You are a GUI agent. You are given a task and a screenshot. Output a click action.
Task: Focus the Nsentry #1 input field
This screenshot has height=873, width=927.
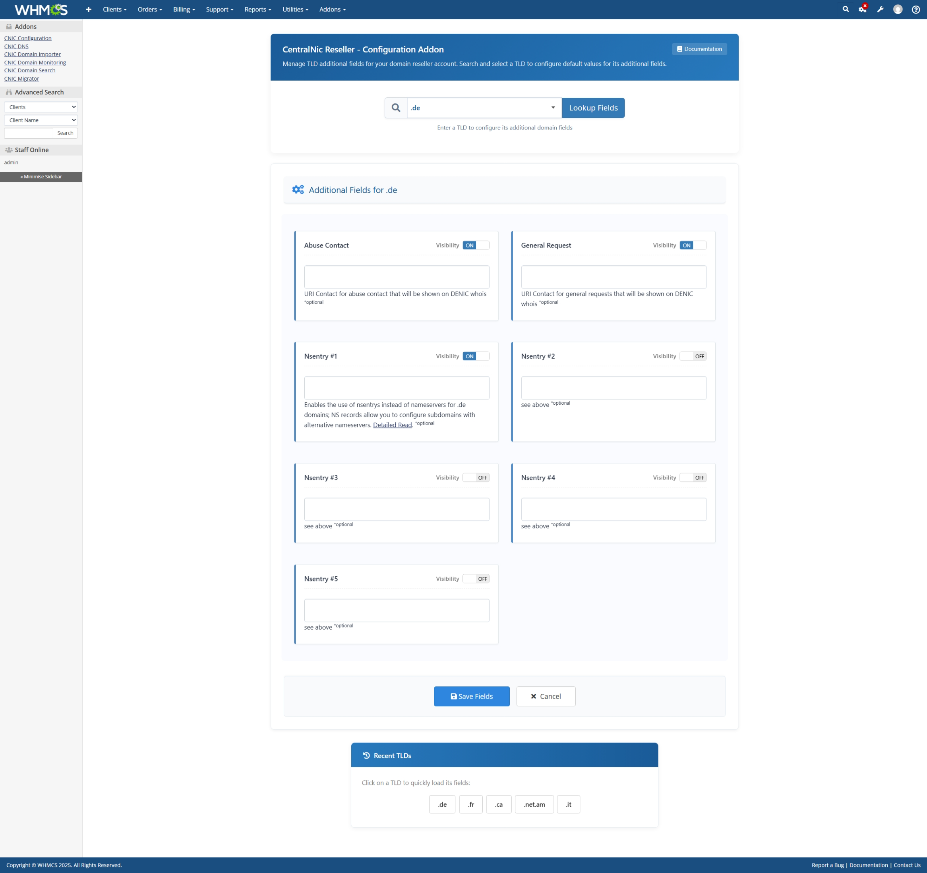point(397,388)
